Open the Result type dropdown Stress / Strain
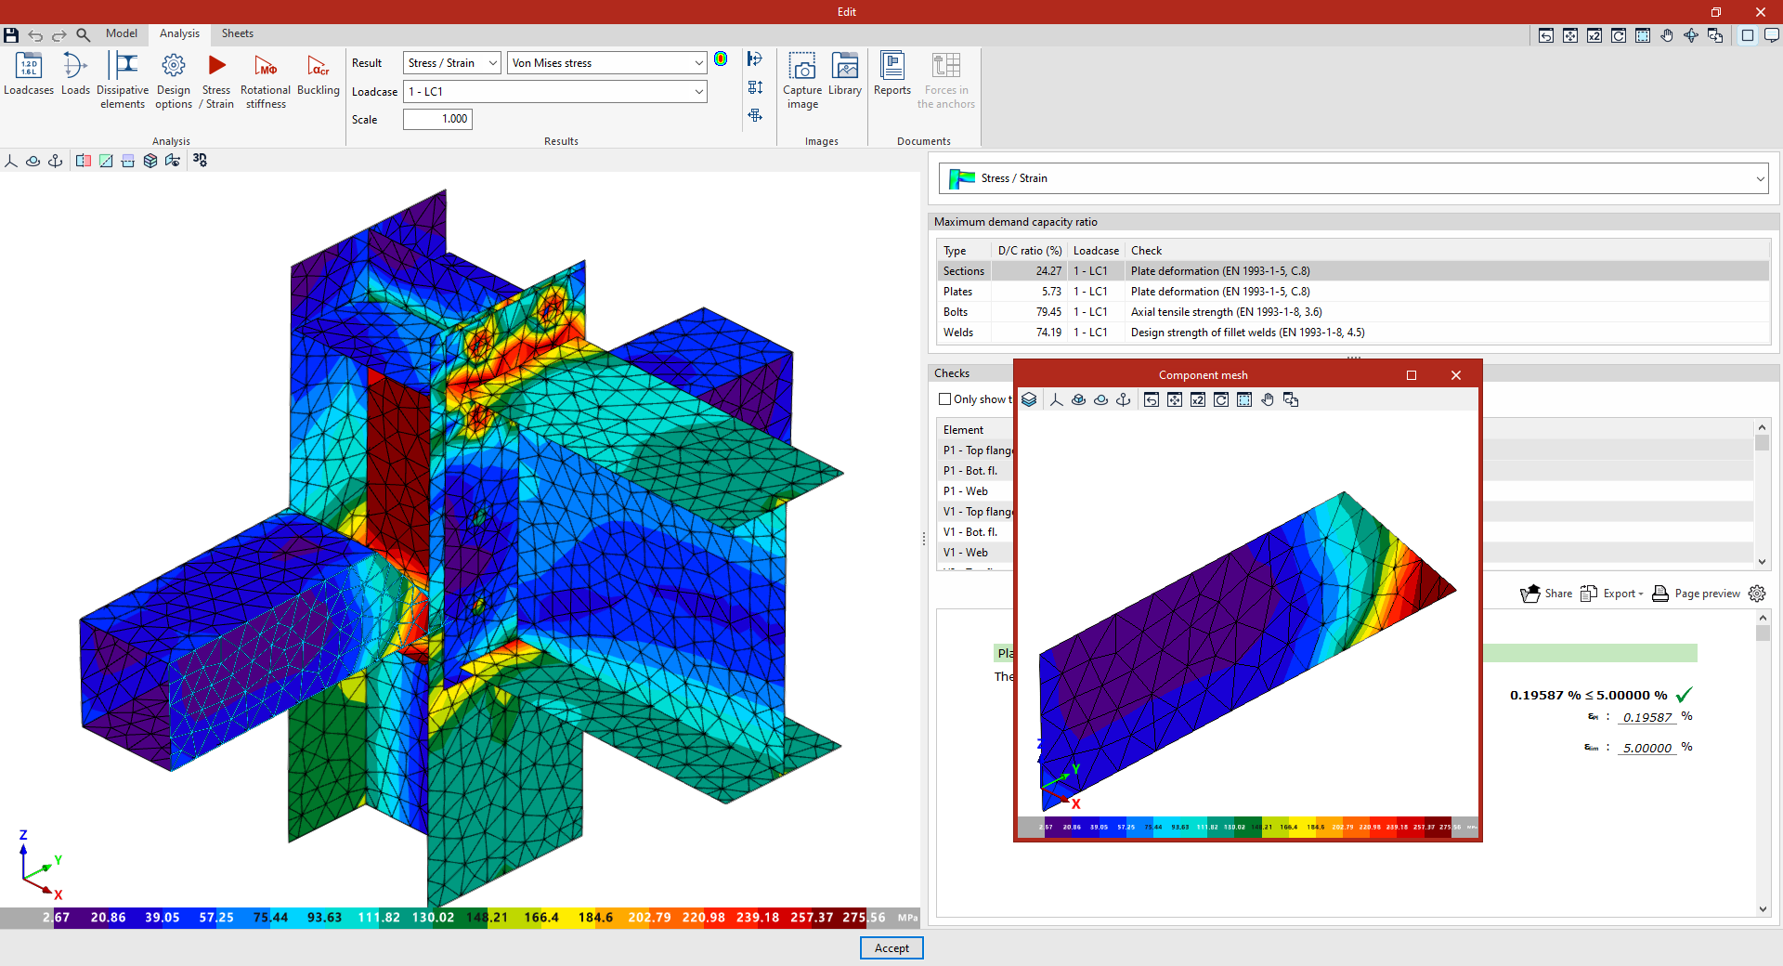Screen dimensions: 1783x966 coord(452,63)
